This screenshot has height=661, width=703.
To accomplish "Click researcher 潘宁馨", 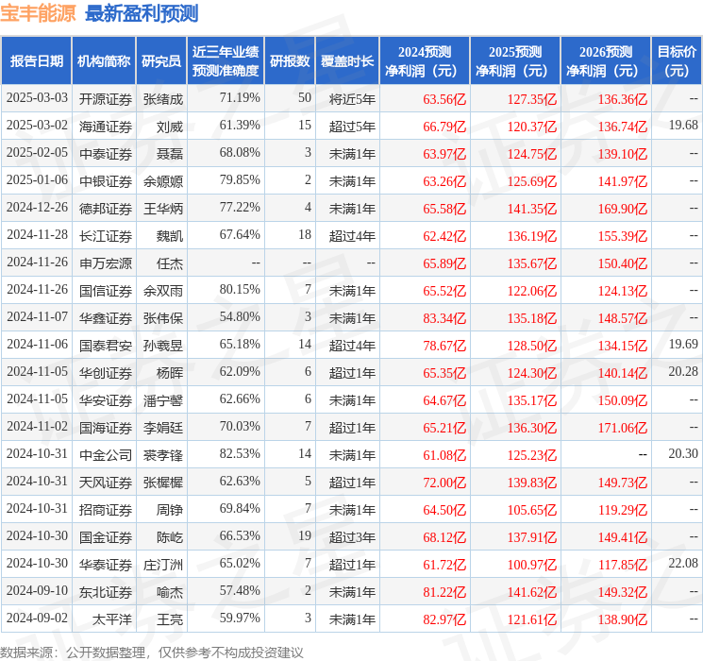I will pos(163,400).
